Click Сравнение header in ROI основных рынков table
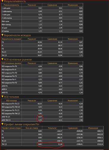The image size is (109, 150). 52,63
